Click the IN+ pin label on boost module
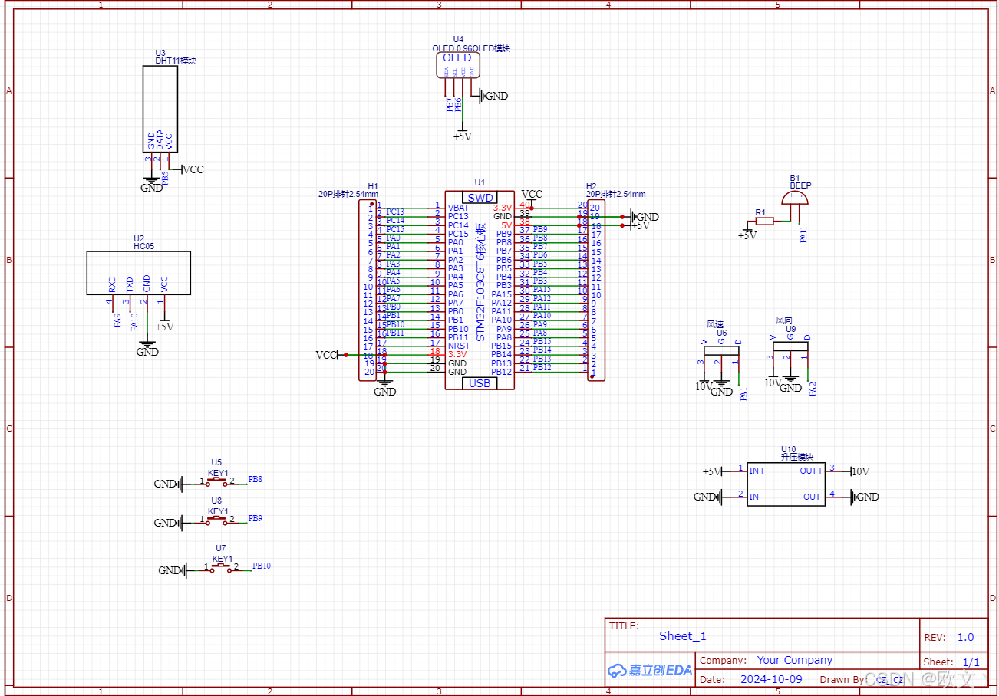Image resolution: width=999 pixels, height=696 pixels. coord(757,471)
